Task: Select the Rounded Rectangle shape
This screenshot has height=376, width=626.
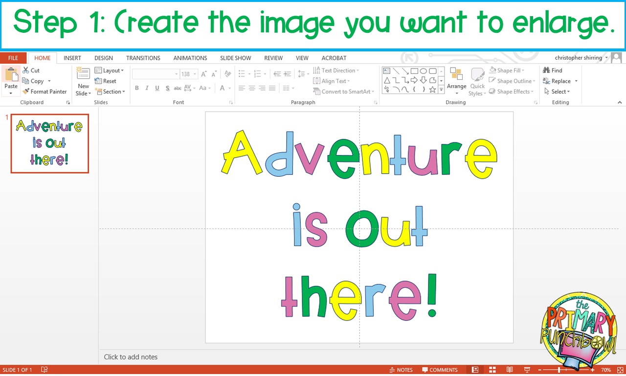Action: point(433,71)
